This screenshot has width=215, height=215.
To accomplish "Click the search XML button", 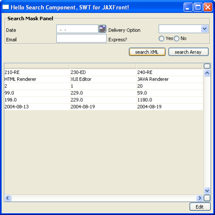I will pyautogui.click(x=147, y=52).
